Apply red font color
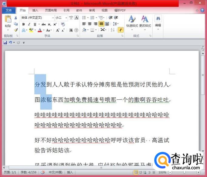207x177 pixels. [40, 30]
